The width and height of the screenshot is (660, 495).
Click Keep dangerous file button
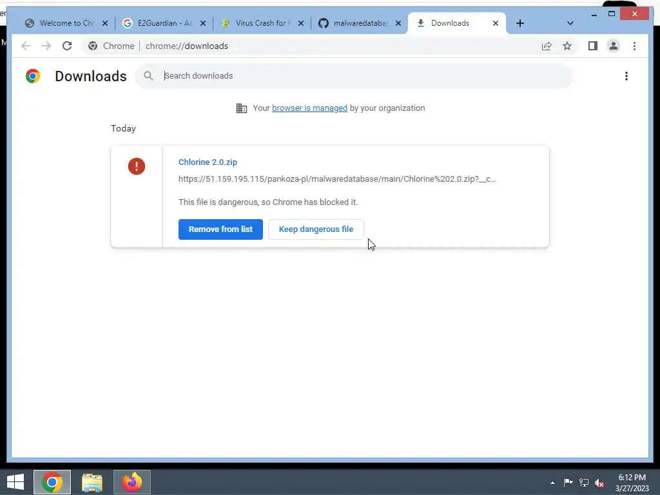(x=316, y=229)
